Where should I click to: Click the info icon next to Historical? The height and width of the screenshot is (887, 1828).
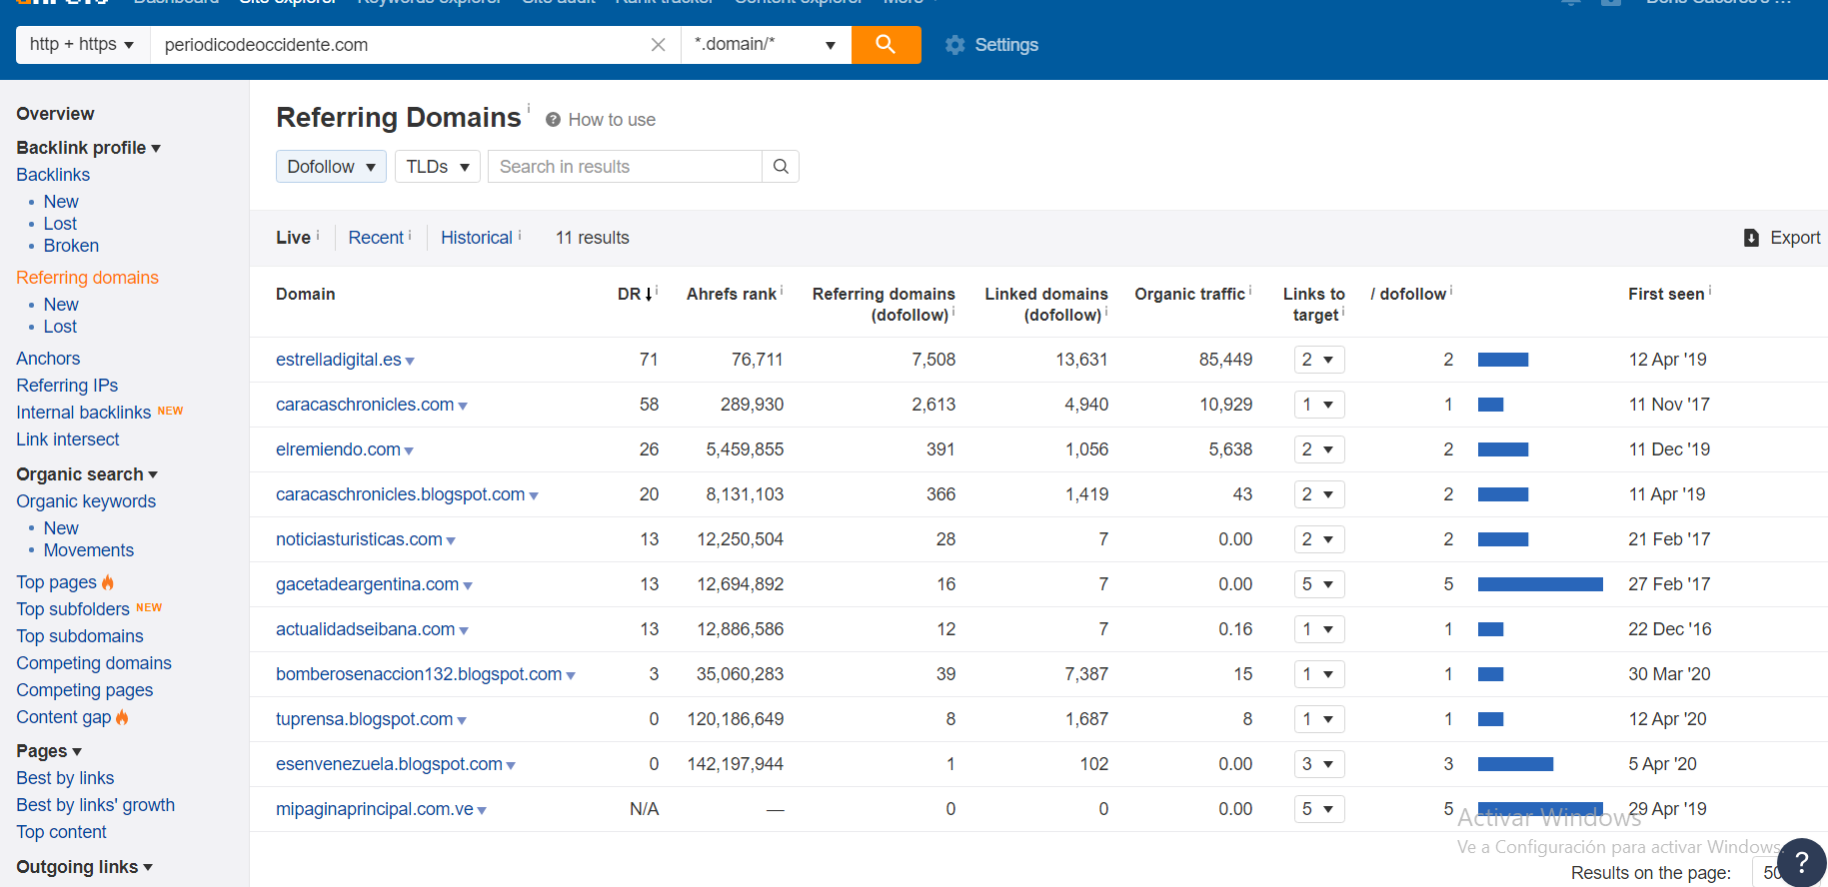click(x=520, y=235)
